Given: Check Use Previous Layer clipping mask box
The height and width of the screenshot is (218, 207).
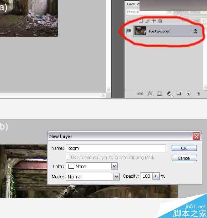Looking at the screenshot, I should click(68, 157).
